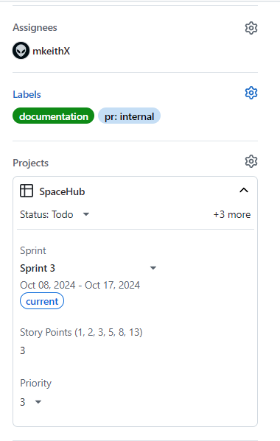The width and height of the screenshot is (280, 441).
Task: Open the Priority dropdown arrow
Action: 38,402
